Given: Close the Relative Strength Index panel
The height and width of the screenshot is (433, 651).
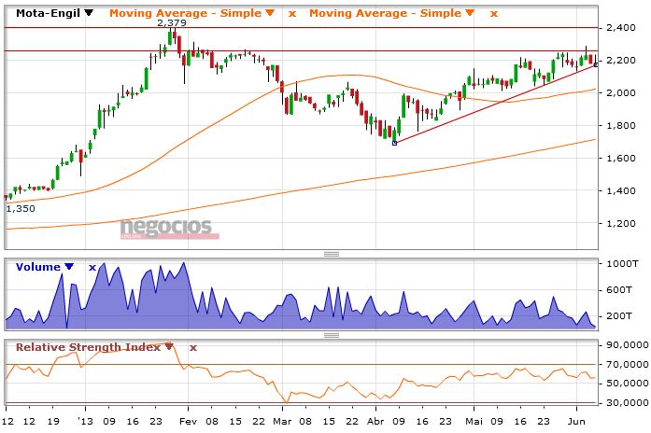Looking at the screenshot, I should coord(193,348).
